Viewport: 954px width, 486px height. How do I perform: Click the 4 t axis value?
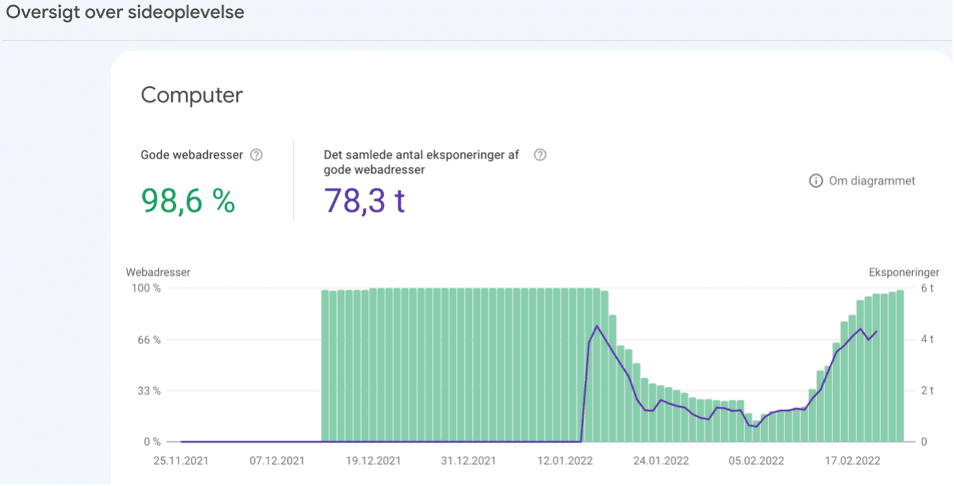coord(927,340)
